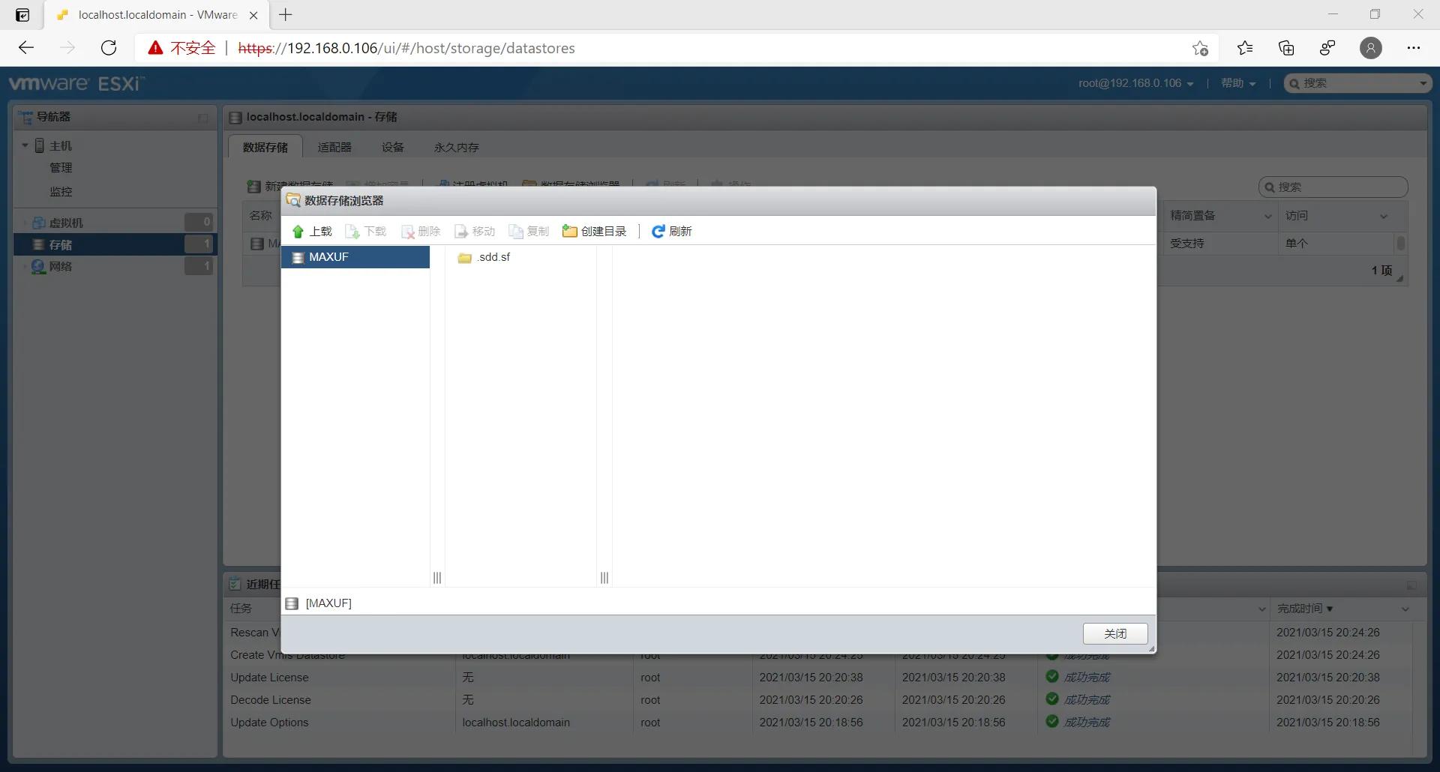
Task: Reload the page with browser refresh icon
Action: [109, 47]
